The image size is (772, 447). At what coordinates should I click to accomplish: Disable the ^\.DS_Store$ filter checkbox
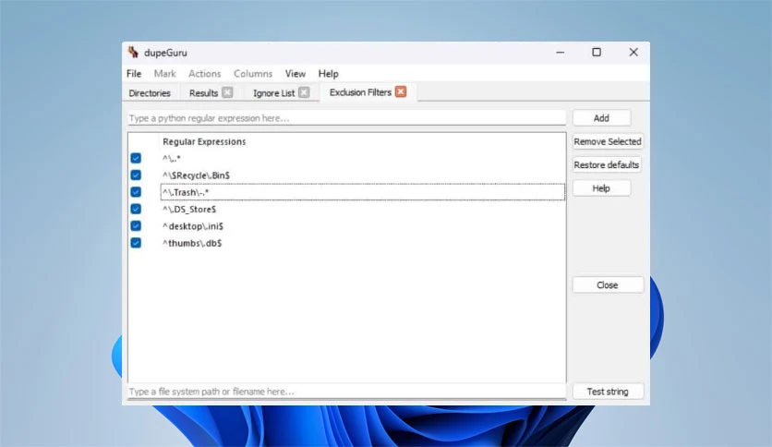136,210
